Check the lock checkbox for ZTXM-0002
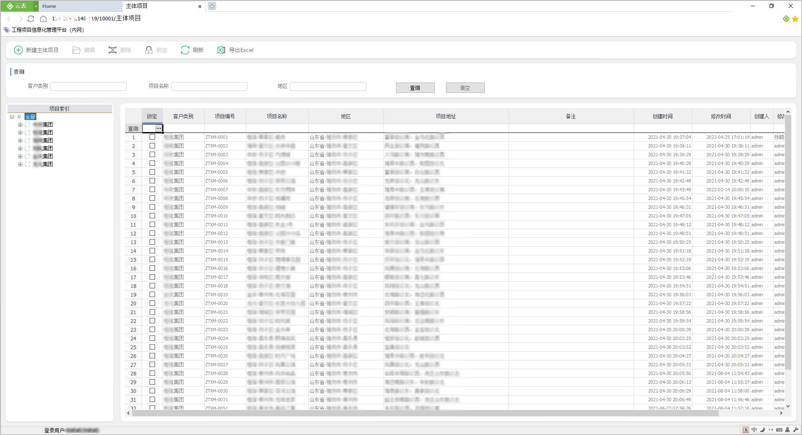 coord(152,146)
